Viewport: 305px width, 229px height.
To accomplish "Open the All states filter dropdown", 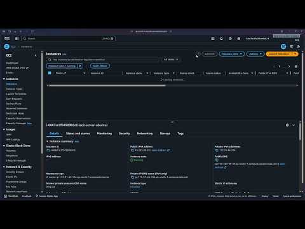I will coord(171,60).
